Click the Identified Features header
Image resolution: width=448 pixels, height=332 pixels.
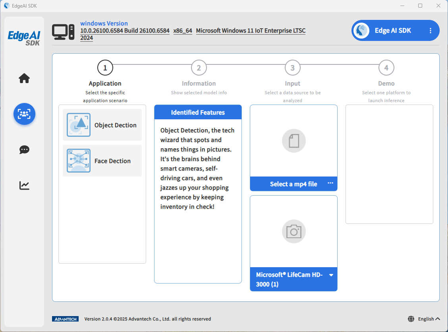coord(198,113)
